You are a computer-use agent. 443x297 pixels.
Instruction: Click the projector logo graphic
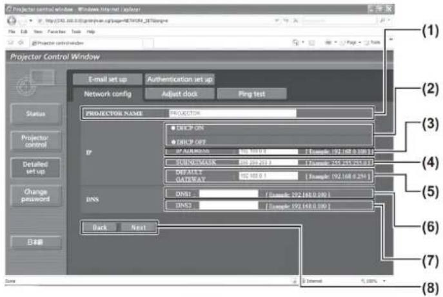click(35, 82)
